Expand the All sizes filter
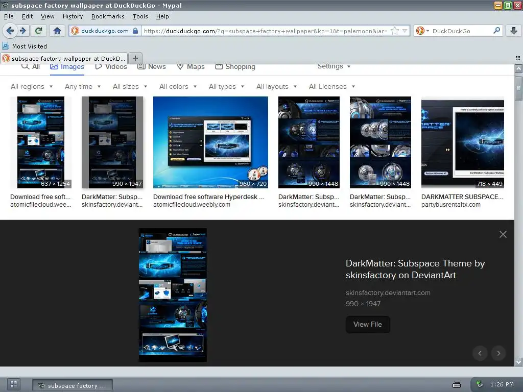The width and height of the screenshot is (523, 392). pos(130,87)
